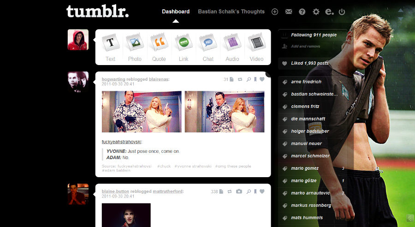
Task: Like the blaine-button post with heart icon
Action: 262,191
